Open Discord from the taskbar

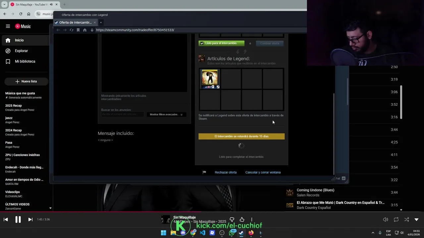(x=183, y=233)
